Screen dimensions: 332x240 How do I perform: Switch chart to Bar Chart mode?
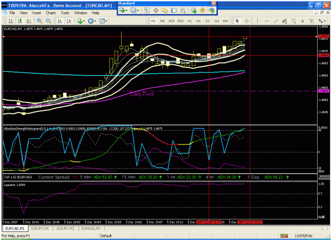coord(11,21)
